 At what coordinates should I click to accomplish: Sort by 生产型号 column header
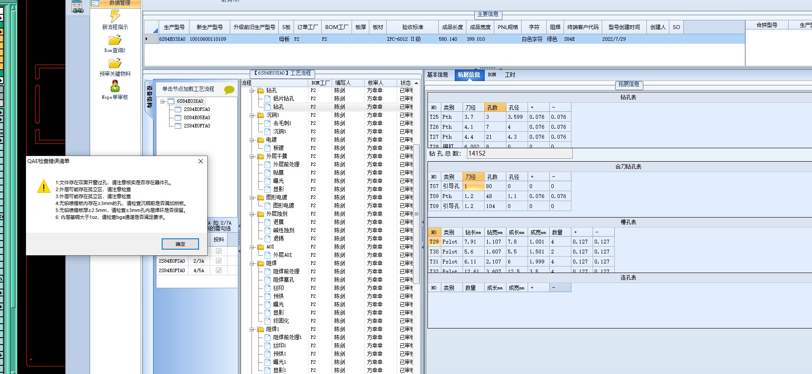pos(174,27)
